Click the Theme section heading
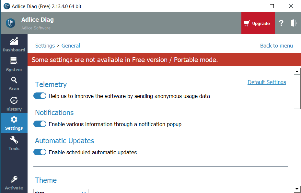Viewport: 301px width, 193px height. coord(46,180)
